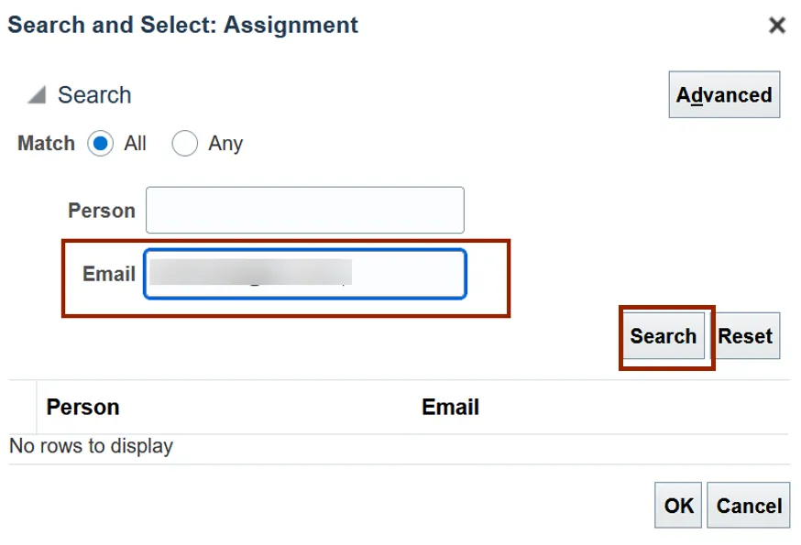The width and height of the screenshot is (801, 545).
Task: Select the All match radio button
Action: point(101,144)
